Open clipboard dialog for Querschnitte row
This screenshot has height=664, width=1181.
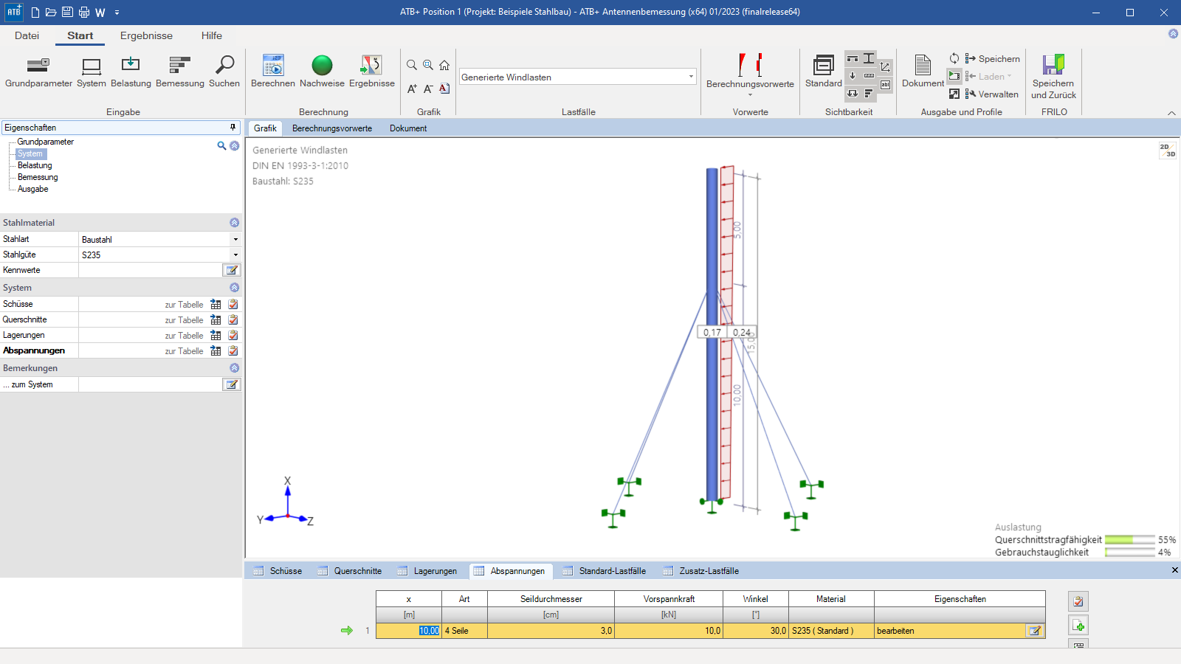(233, 319)
